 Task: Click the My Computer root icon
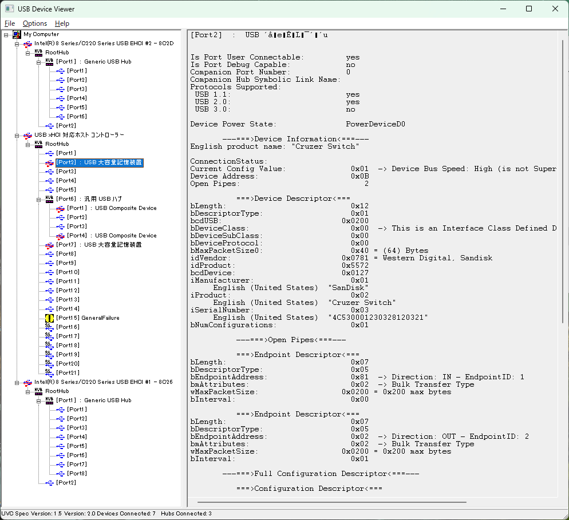coord(17,34)
